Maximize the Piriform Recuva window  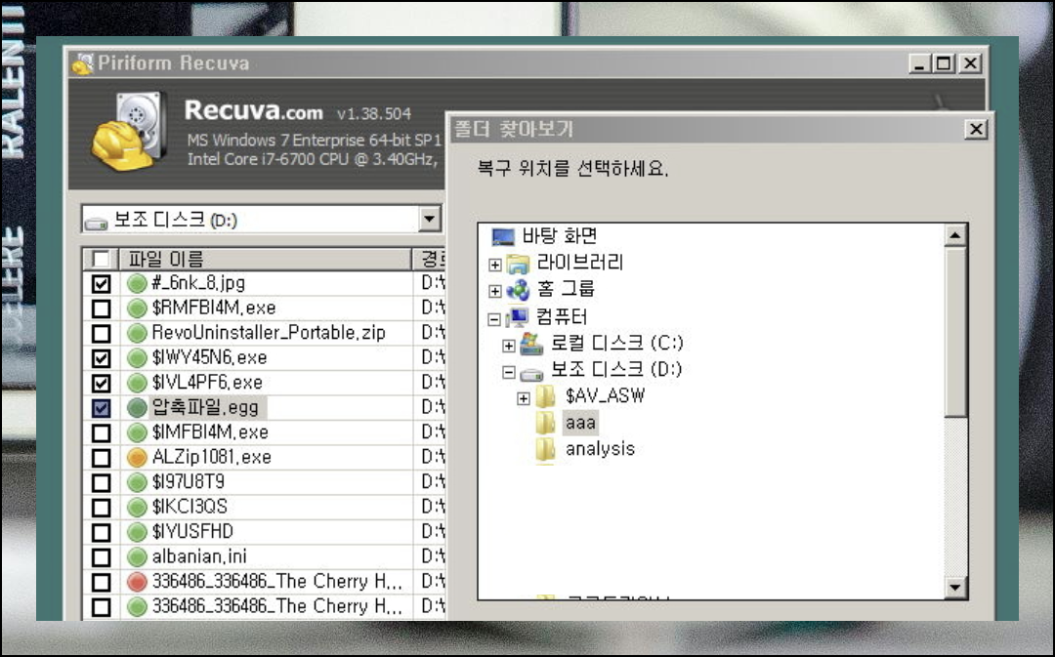click(945, 63)
